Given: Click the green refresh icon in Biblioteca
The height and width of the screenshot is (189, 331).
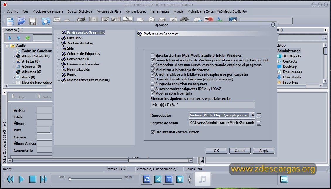Looking at the screenshot, I should click(x=28, y=38).
